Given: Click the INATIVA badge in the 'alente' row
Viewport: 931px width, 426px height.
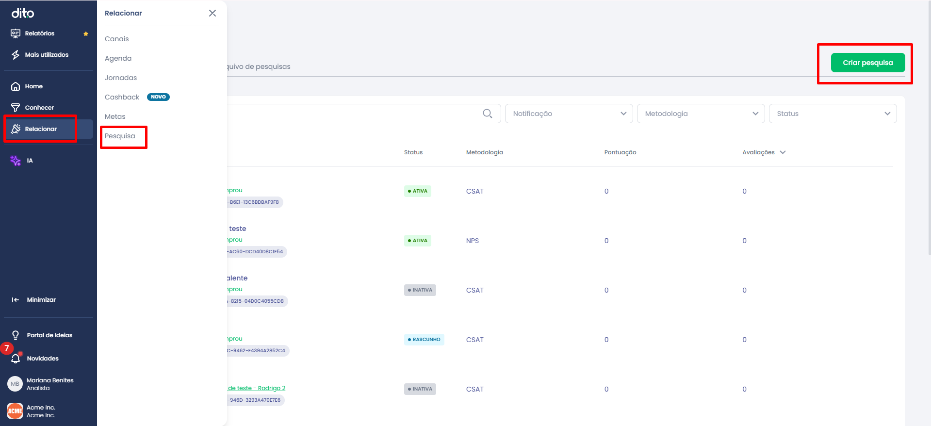Looking at the screenshot, I should tap(420, 290).
